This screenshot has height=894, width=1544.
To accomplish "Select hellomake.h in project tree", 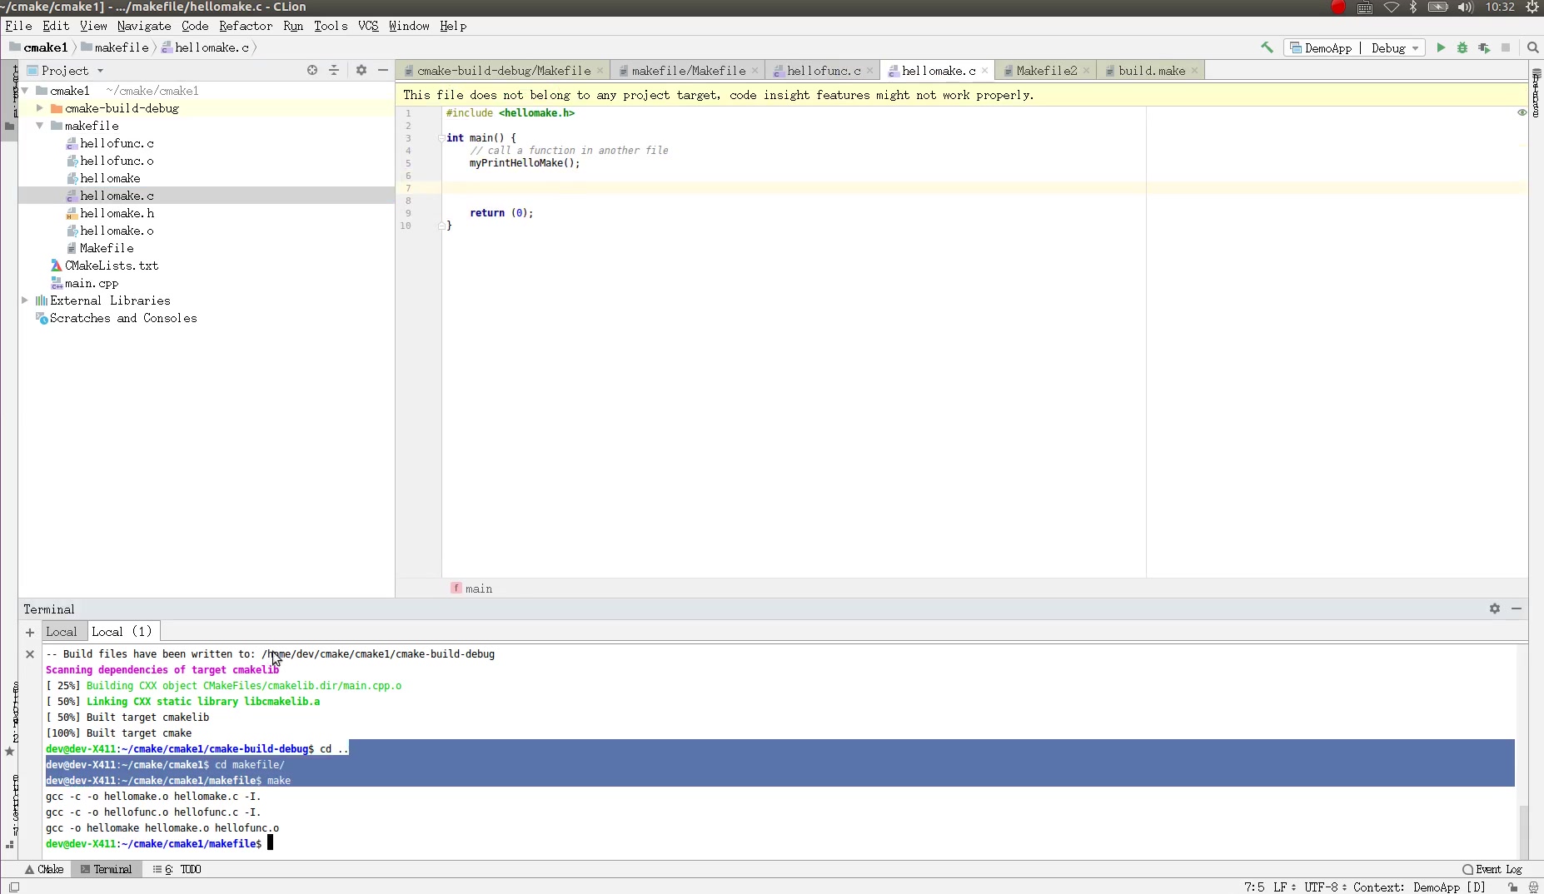I will pyautogui.click(x=117, y=213).
